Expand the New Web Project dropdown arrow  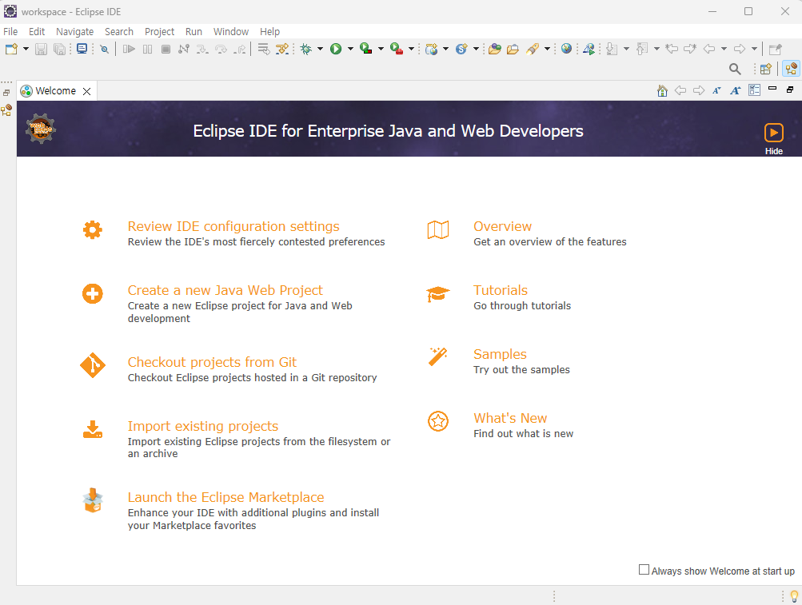pyautogui.click(x=445, y=49)
